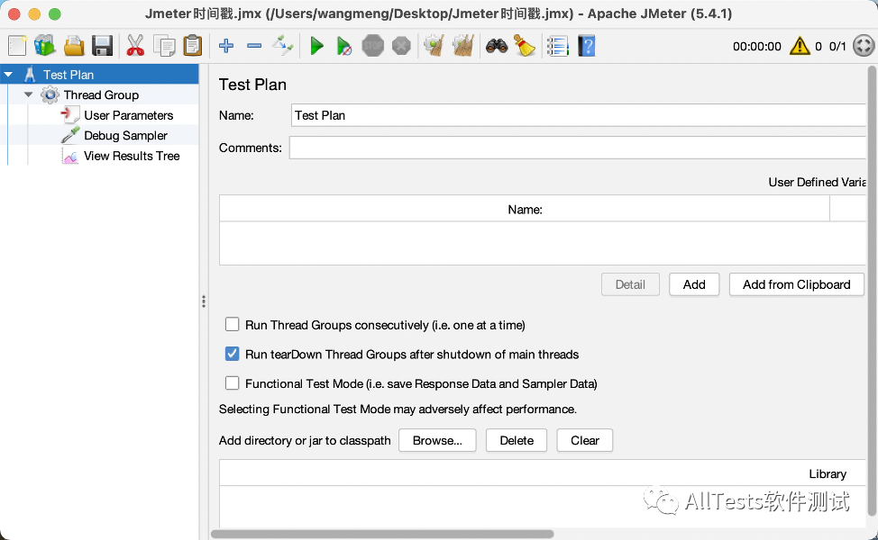Select User Parameters tree item

coord(129,115)
